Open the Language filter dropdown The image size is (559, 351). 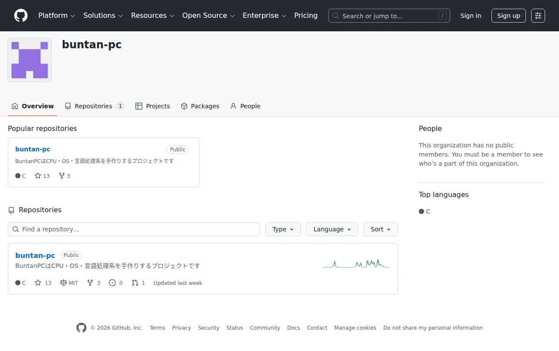[332, 229]
